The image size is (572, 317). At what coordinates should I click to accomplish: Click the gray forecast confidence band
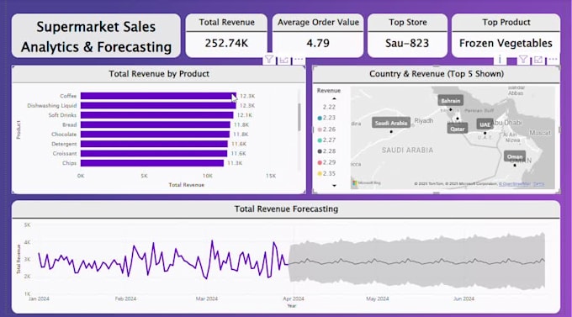point(416,262)
